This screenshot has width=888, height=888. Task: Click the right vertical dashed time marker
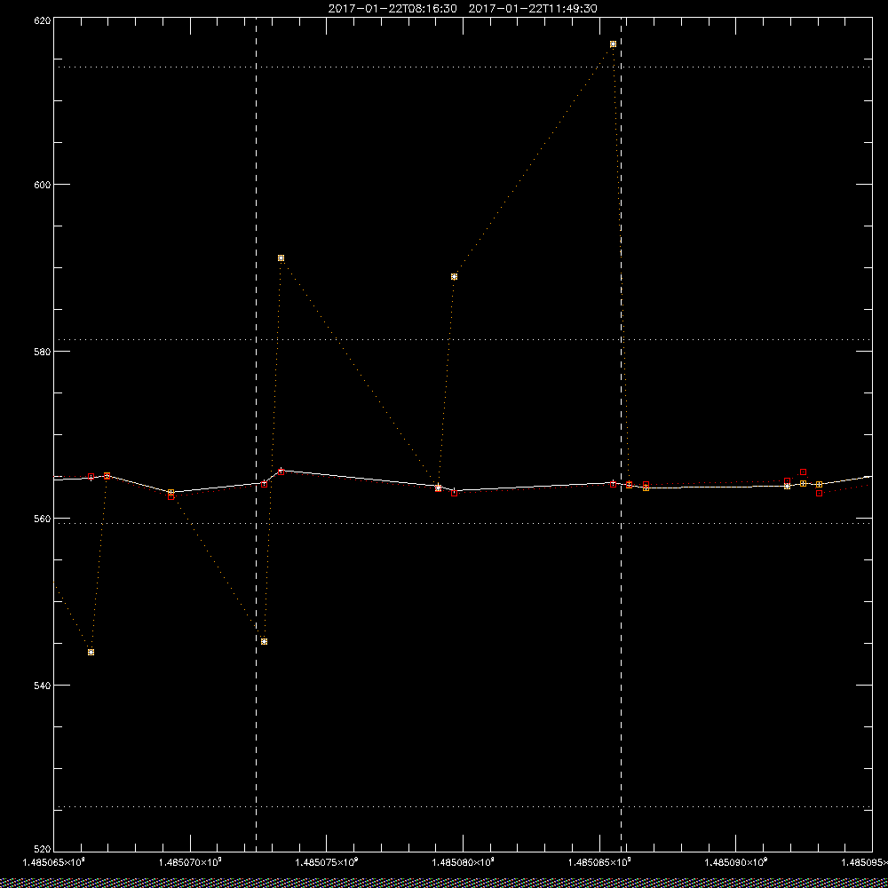622,435
